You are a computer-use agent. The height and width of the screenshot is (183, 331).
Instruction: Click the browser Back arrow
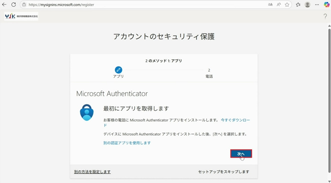click(x=4, y=5)
